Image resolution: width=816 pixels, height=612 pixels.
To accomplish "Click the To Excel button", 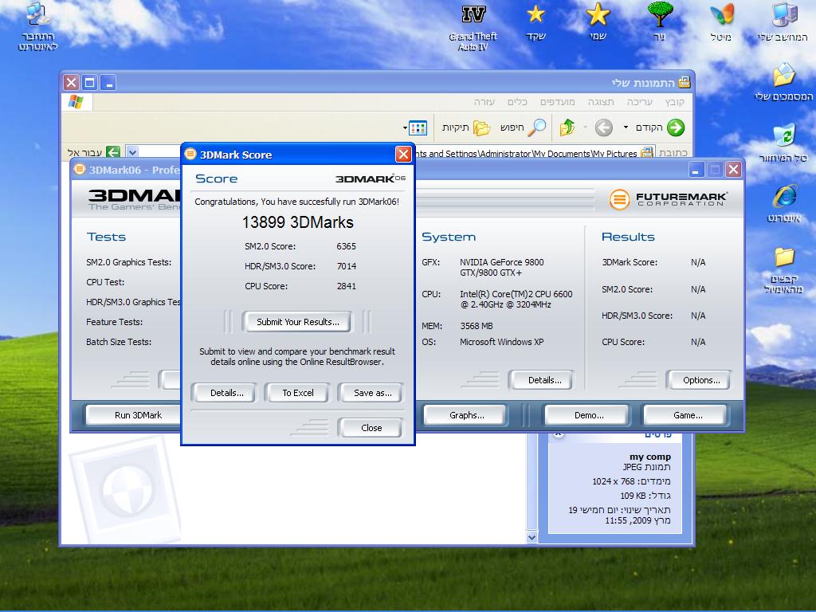I will (x=298, y=393).
